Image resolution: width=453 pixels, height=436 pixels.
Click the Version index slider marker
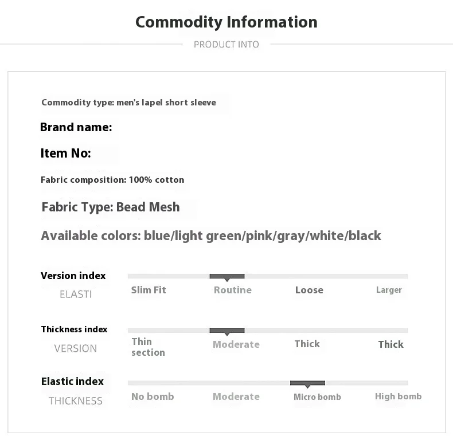pos(227,277)
